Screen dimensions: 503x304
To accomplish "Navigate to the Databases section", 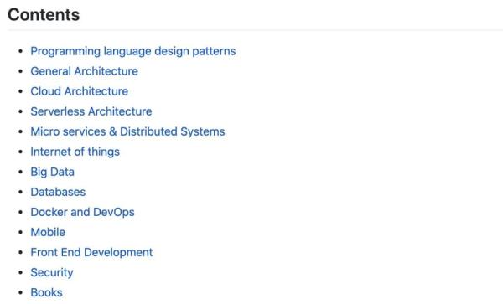I will click(58, 192).
